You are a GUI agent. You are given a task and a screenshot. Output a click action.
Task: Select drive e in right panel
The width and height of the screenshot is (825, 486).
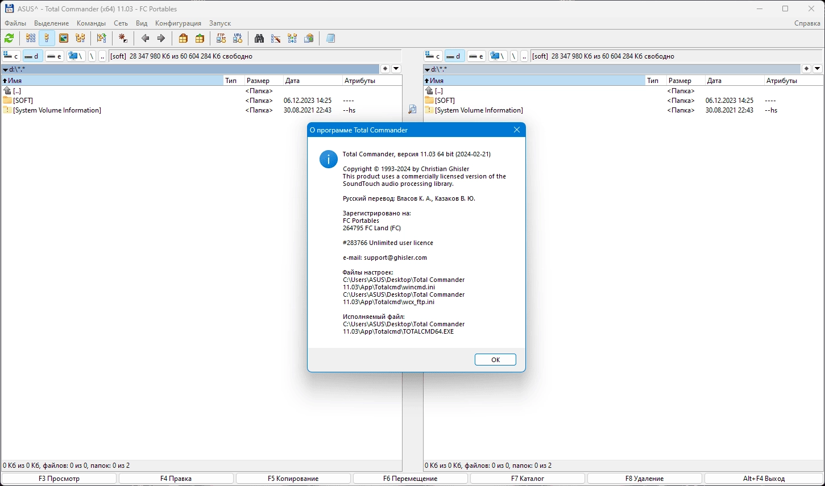pos(476,56)
